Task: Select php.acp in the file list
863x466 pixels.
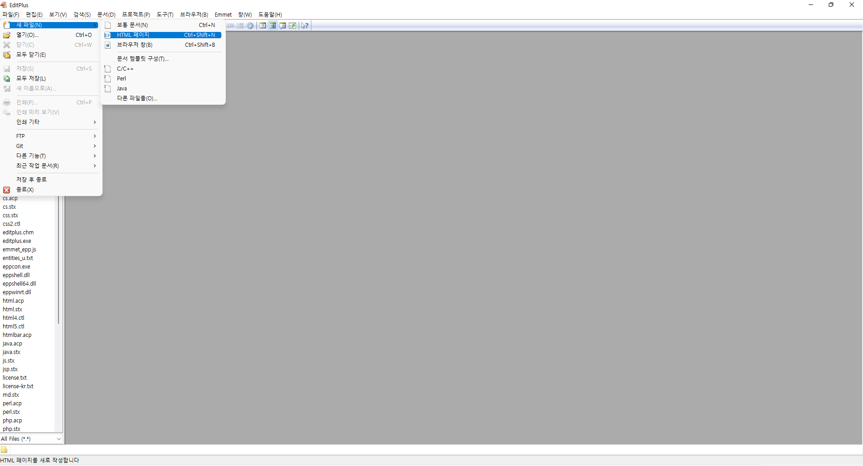Action: coord(13,421)
